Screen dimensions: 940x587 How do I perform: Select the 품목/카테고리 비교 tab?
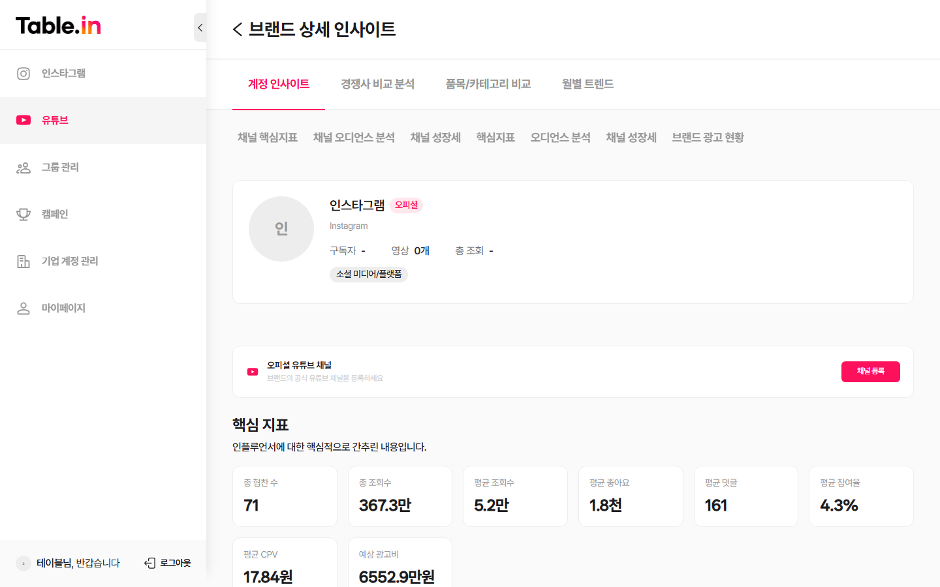488,83
